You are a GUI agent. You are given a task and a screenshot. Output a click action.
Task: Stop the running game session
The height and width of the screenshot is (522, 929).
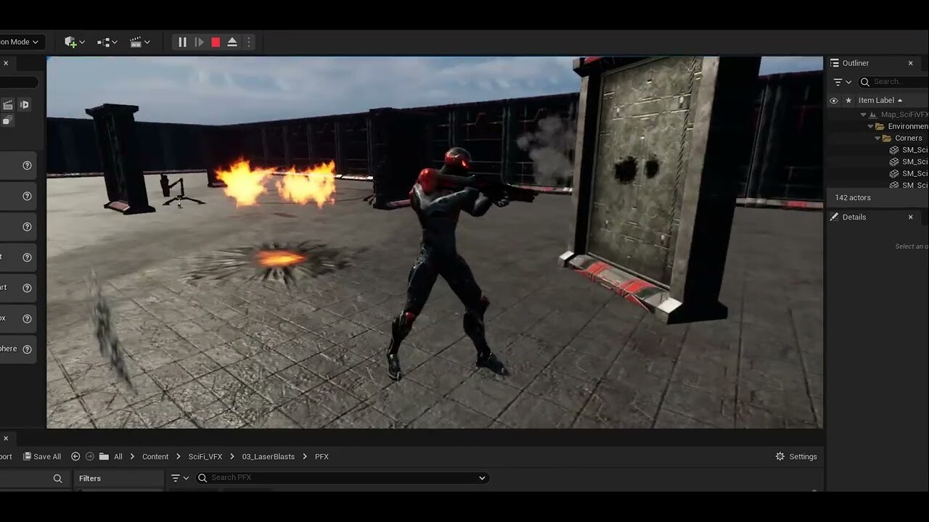pos(216,41)
